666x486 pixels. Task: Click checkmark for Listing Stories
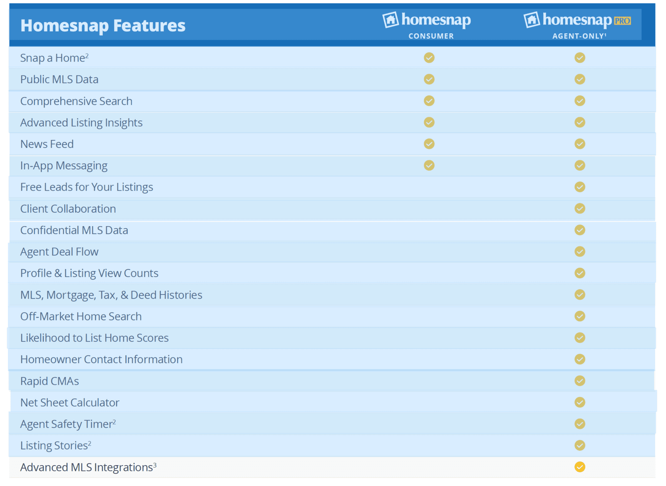click(x=580, y=446)
